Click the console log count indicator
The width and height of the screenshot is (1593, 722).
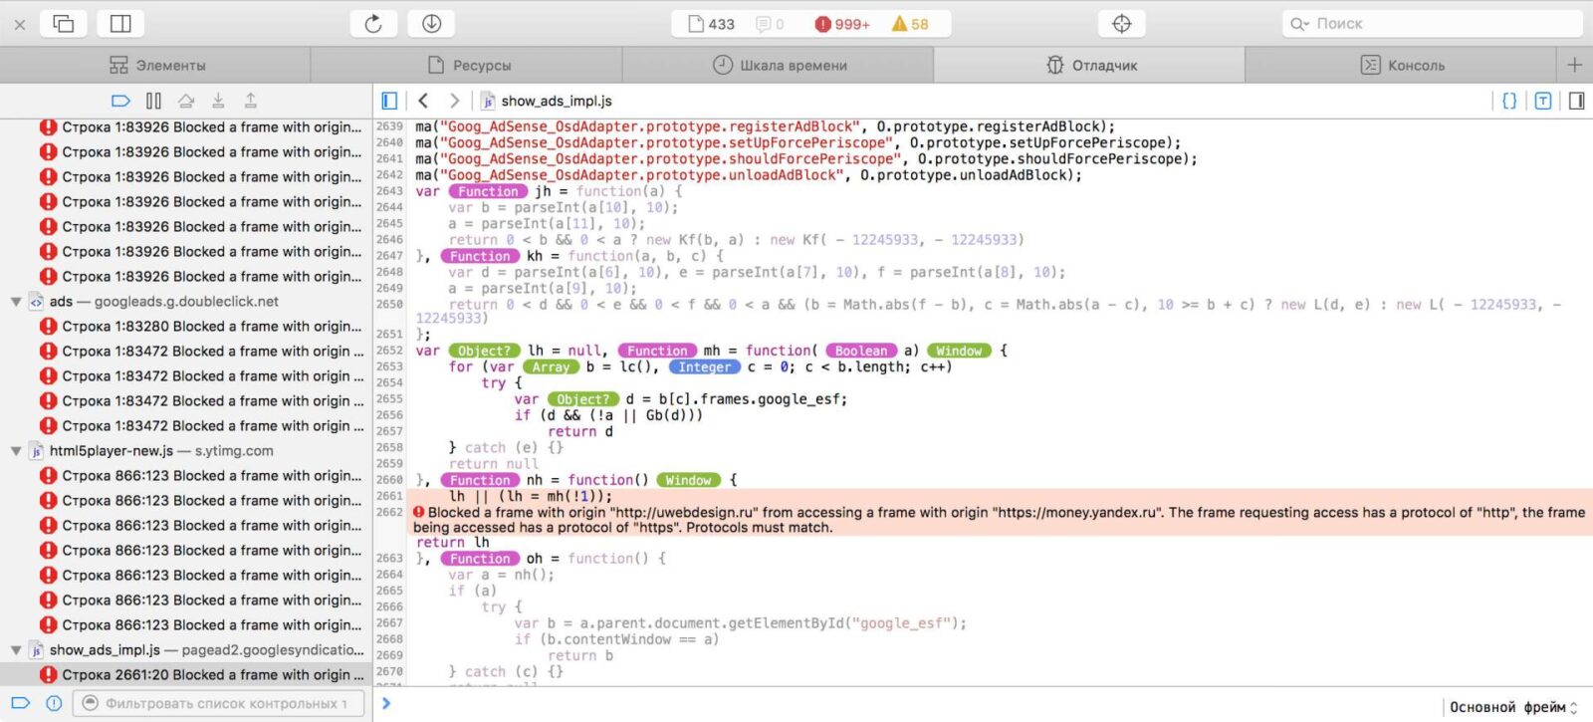pyautogui.click(x=770, y=24)
